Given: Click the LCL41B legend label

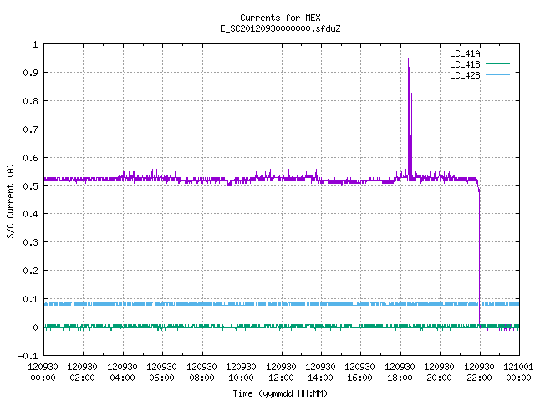Looking at the screenshot, I should (465, 64).
